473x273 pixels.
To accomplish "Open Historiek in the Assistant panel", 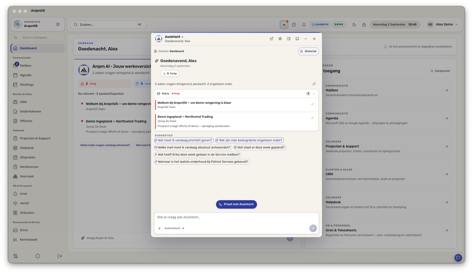I will pyautogui.click(x=308, y=51).
